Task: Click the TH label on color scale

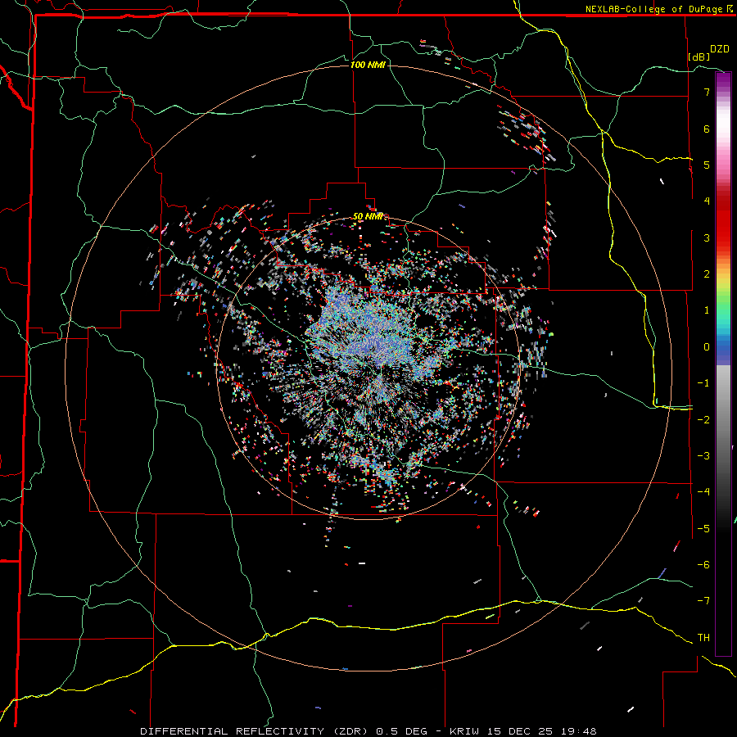Action: click(x=703, y=637)
